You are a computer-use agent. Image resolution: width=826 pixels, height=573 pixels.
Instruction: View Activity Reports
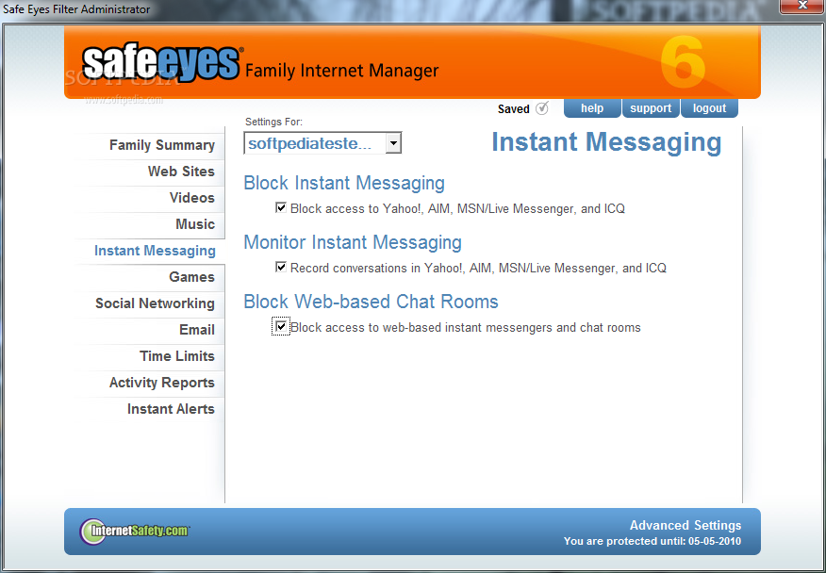pos(162,383)
